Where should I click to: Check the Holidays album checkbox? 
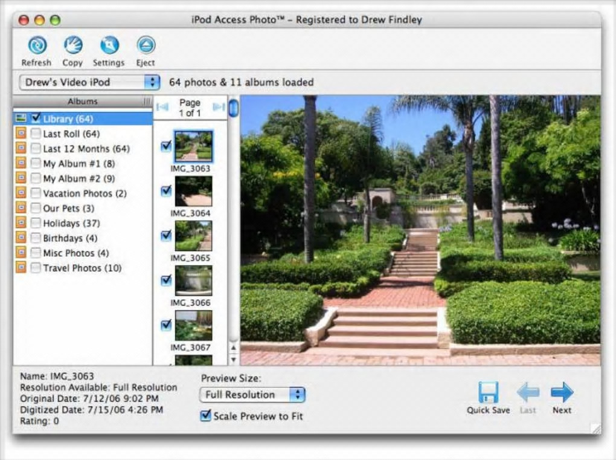click(x=36, y=223)
